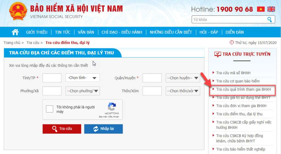Select the HỎI - ĐÁP menu item
This screenshot has width=281, height=154.
(209, 32)
